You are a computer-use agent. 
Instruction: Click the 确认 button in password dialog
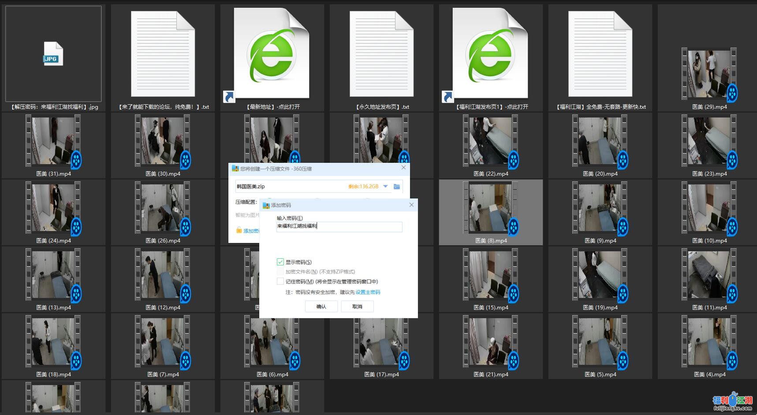tap(321, 307)
